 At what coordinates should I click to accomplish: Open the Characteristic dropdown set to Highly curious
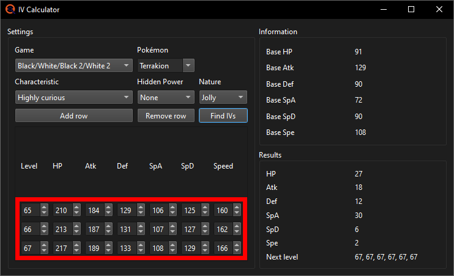pos(73,97)
